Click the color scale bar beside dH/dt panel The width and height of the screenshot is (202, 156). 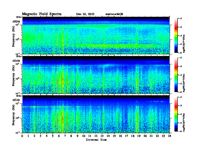click(176, 36)
